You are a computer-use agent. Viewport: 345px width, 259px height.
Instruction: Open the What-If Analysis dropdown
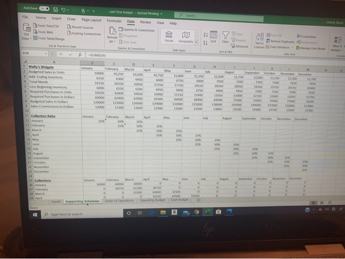click(337, 44)
